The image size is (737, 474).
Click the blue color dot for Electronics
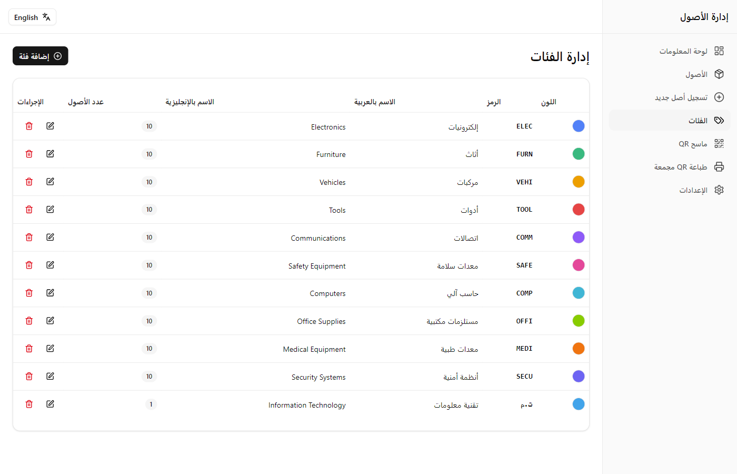pyautogui.click(x=579, y=126)
